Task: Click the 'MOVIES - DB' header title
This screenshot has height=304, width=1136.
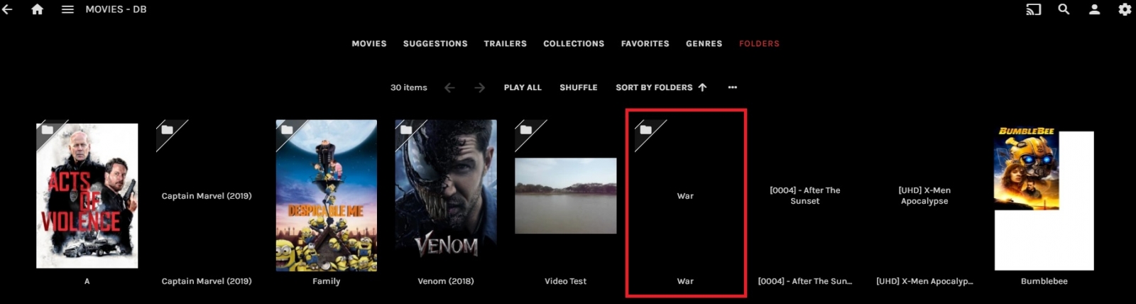Action: point(116,9)
